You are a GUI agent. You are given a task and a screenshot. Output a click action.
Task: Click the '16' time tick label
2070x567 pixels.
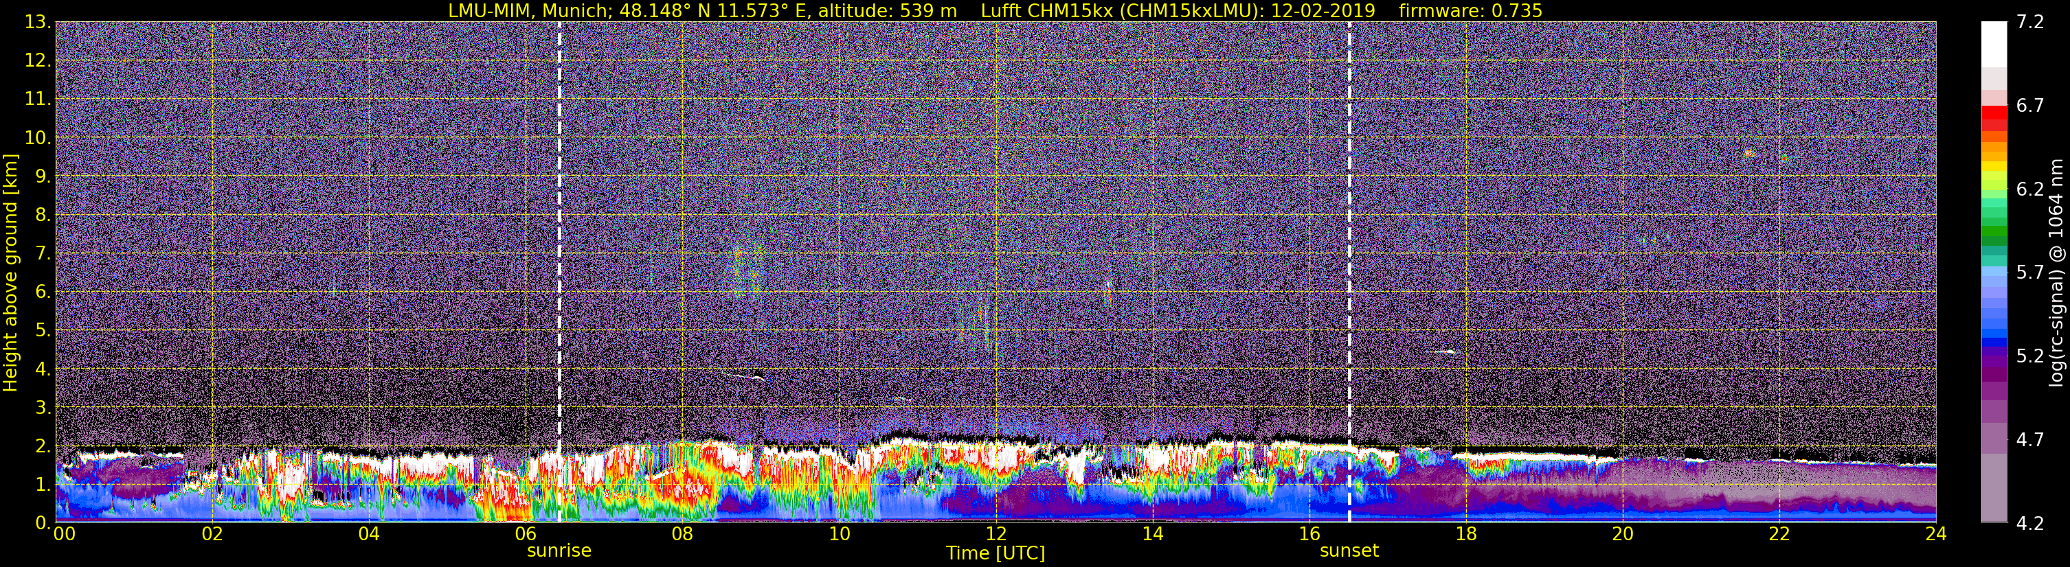click(1309, 534)
